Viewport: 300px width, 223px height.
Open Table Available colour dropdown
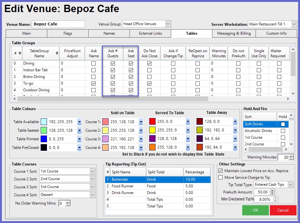coord(79,122)
